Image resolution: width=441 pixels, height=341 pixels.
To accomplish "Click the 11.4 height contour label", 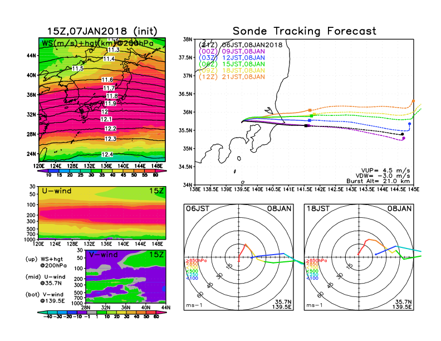I will click(109, 59).
